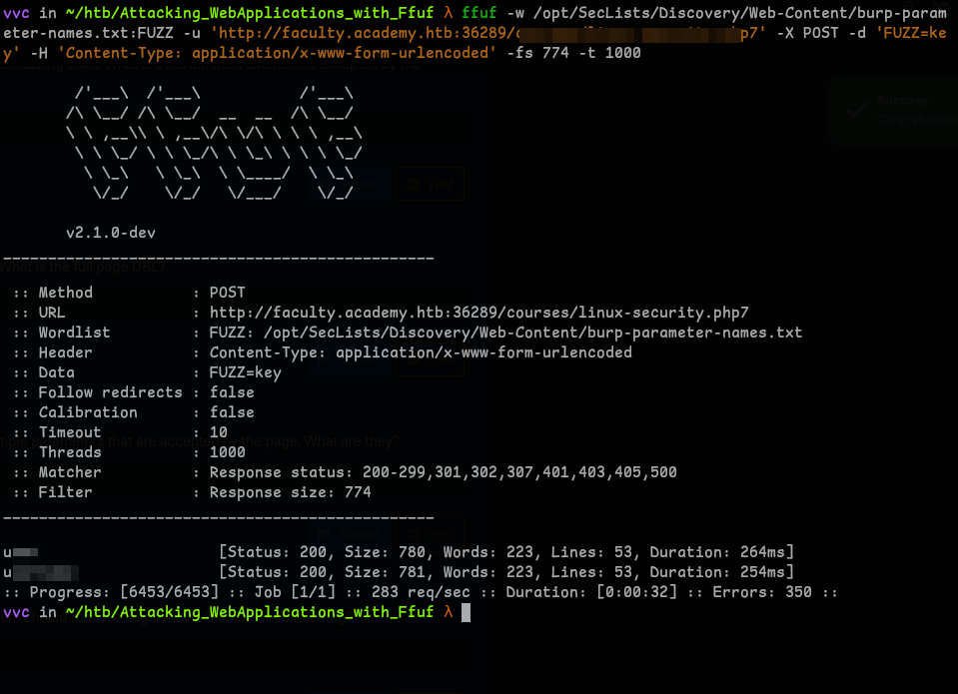The height and width of the screenshot is (694, 958).
Task: Click the POST value in the Method row
Action: (x=231, y=293)
